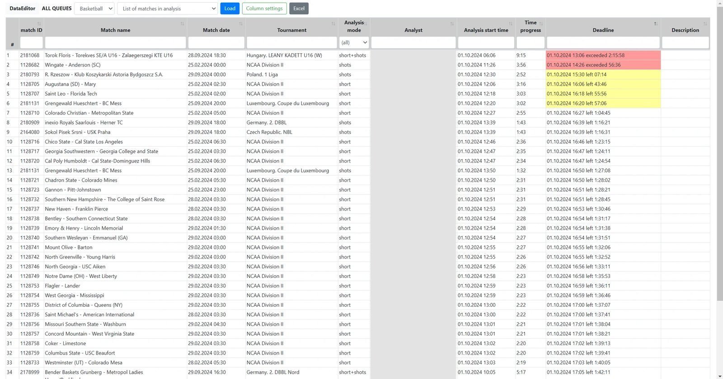Select Czech Republic. NBL tournament cell
Image resolution: width=723 pixels, height=379 pixels.
point(292,132)
